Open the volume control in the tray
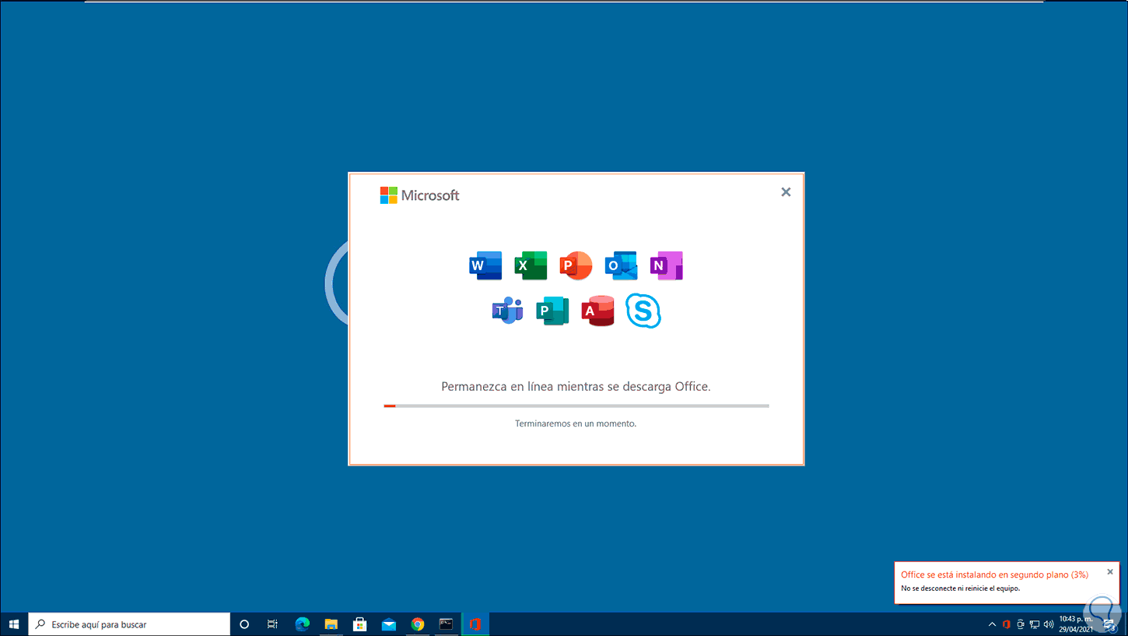Viewport: 1128px width, 636px height. (x=1049, y=624)
